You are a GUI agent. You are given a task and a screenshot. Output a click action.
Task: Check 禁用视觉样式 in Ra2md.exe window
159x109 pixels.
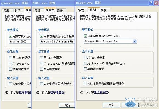(85, 69)
